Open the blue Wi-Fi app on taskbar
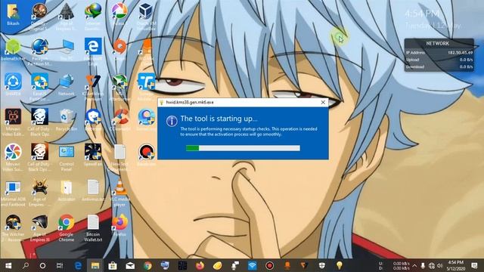This screenshot has width=484, height=272. [x=252, y=265]
